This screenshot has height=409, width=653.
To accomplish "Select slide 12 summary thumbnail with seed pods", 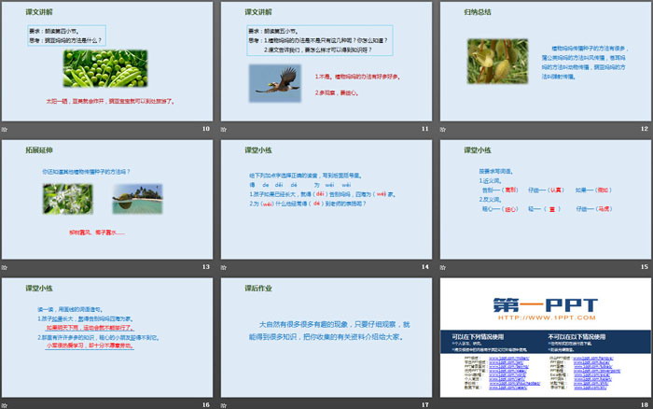I will pyautogui.click(x=545, y=62).
